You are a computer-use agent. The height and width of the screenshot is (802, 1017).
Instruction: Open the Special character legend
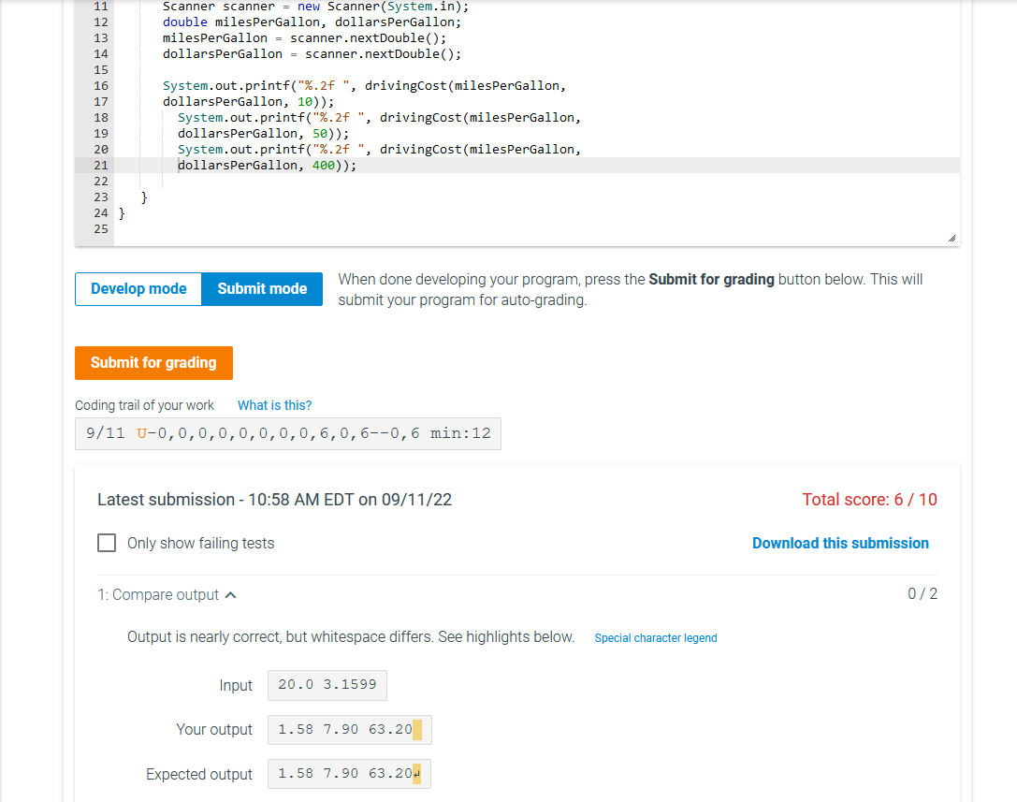pyautogui.click(x=656, y=638)
